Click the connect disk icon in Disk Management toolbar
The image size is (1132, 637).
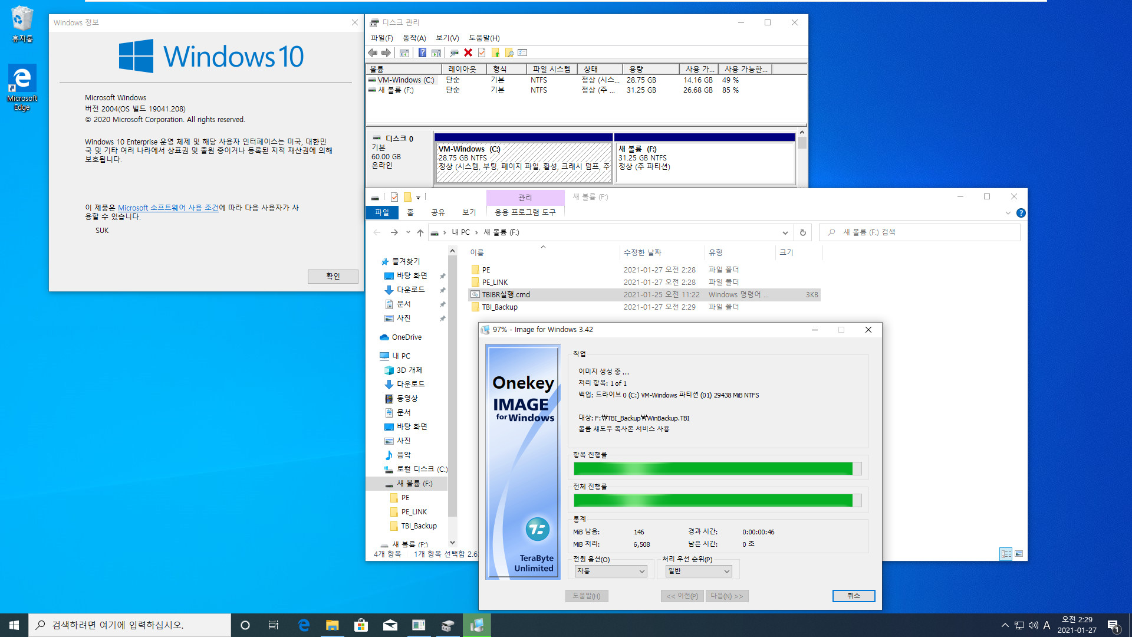(454, 53)
